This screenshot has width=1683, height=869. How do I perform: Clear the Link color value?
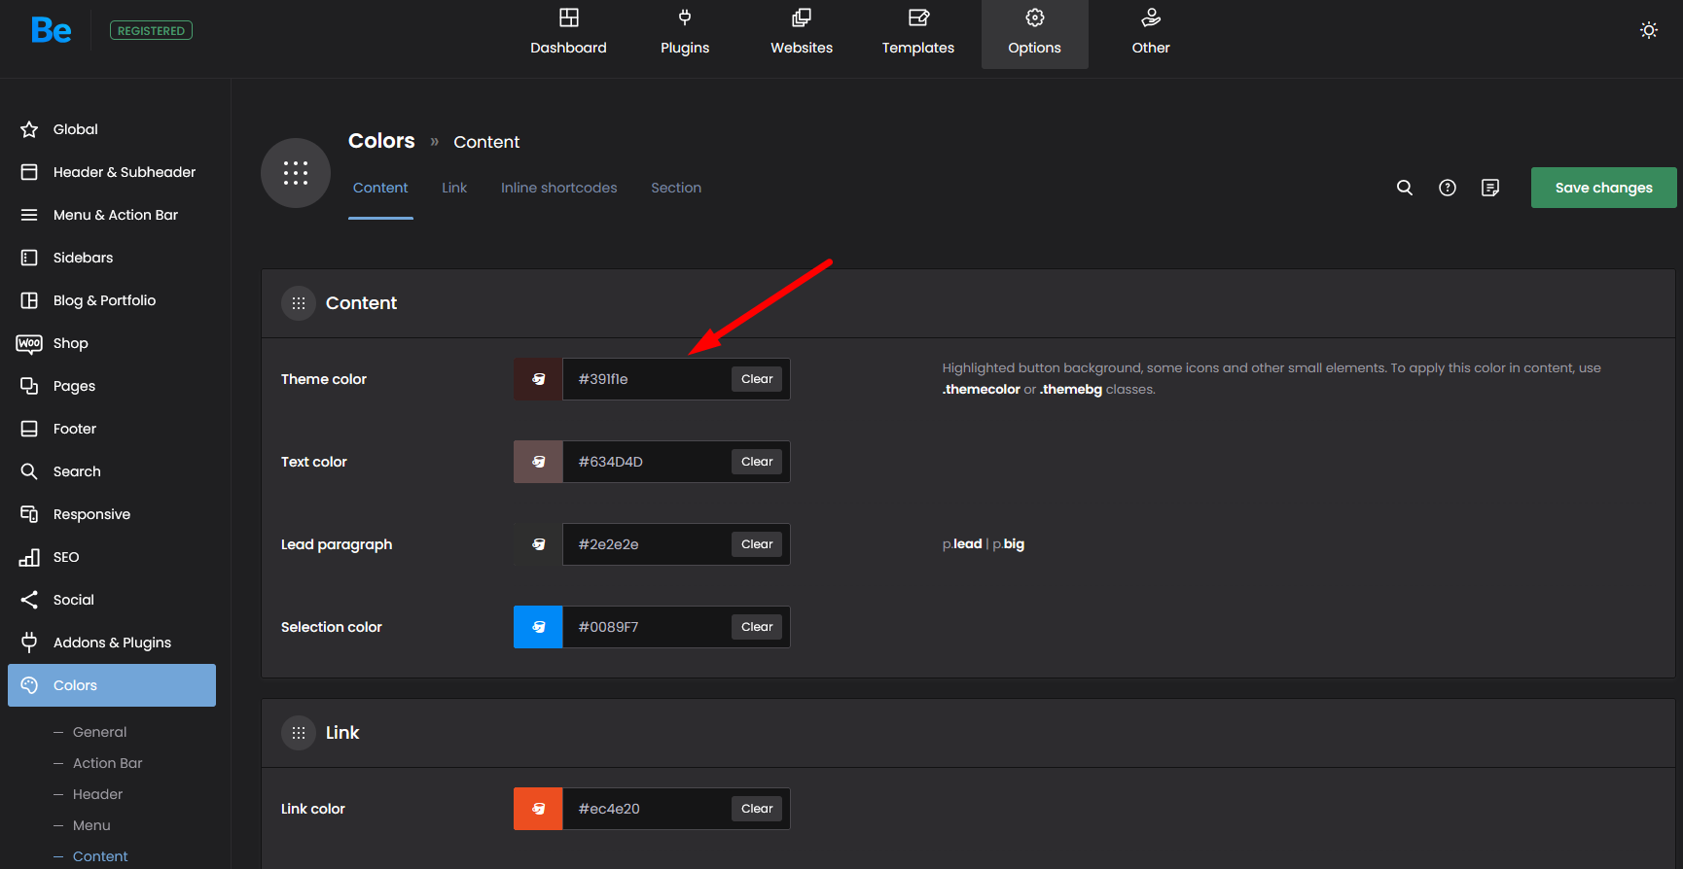[757, 809]
